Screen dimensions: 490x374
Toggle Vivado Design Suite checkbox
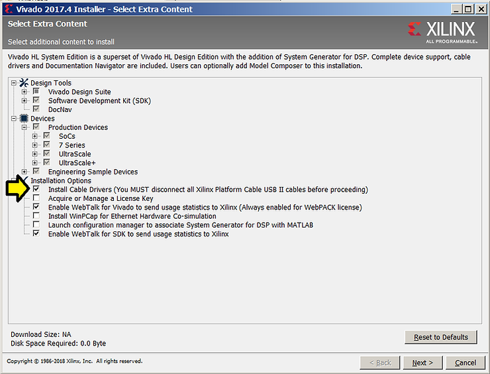36,92
